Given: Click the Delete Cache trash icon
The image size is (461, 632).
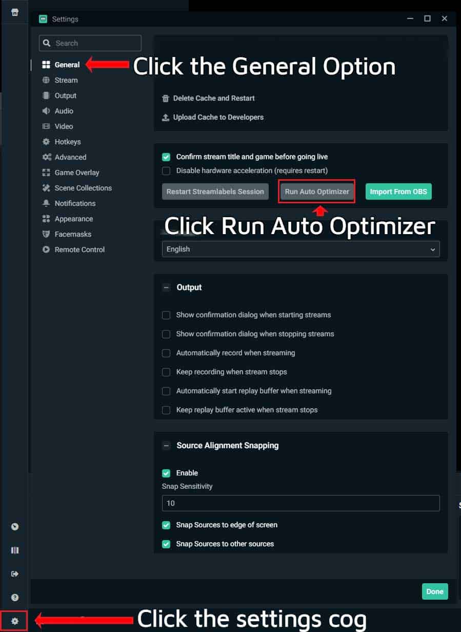Looking at the screenshot, I should point(166,98).
